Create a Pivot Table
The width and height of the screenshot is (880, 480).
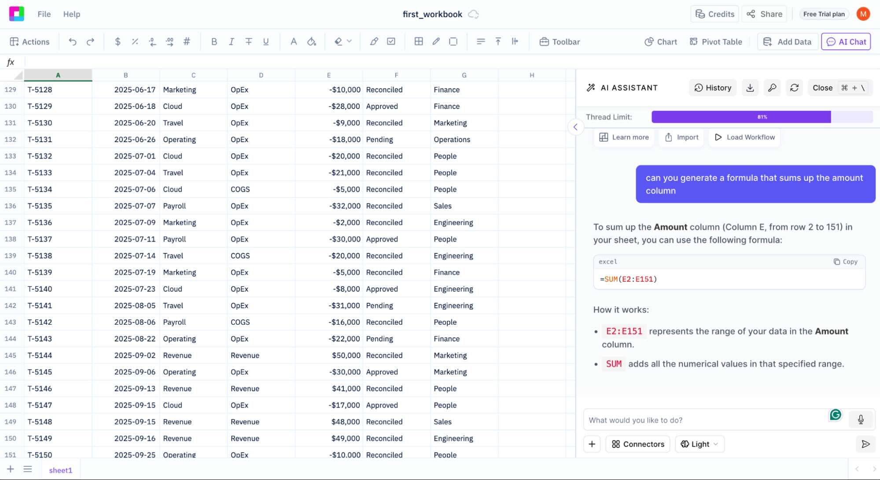click(716, 42)
